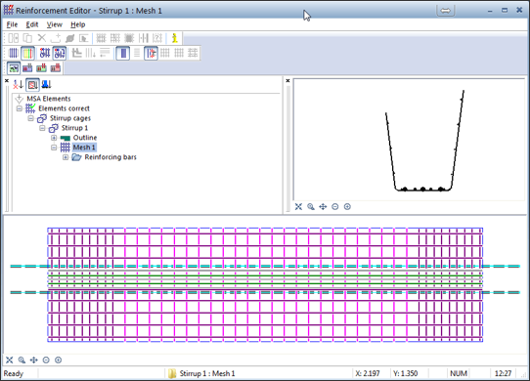Screen dimensions: 530x381
Task: Click the blue vertical bars display icon
Action: [x=13, y=53]
